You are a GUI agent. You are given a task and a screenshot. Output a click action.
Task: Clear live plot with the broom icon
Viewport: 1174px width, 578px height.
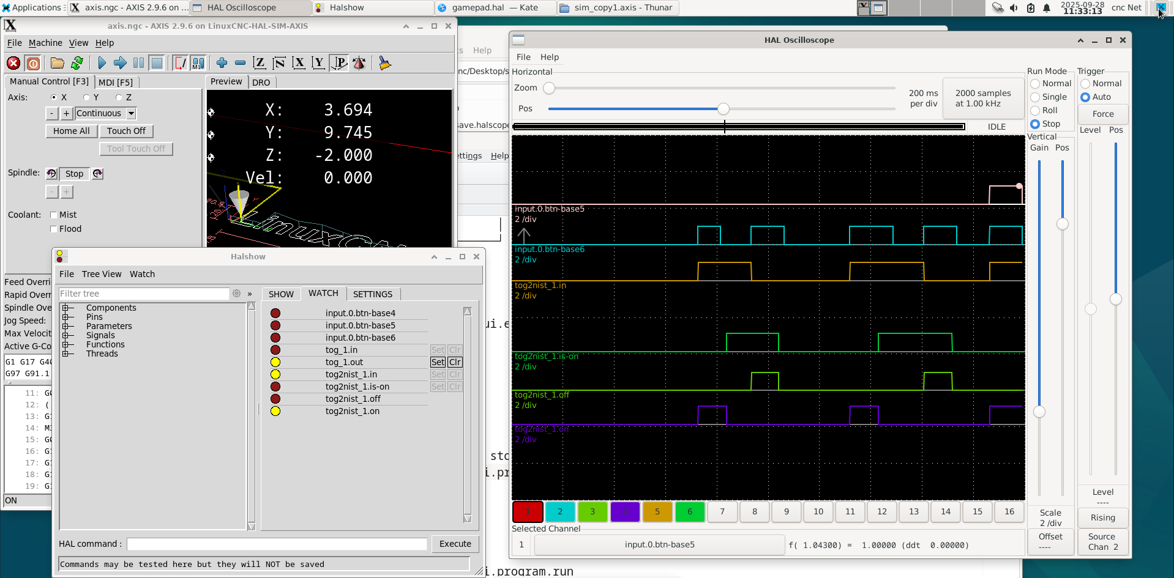pos(385,63)
